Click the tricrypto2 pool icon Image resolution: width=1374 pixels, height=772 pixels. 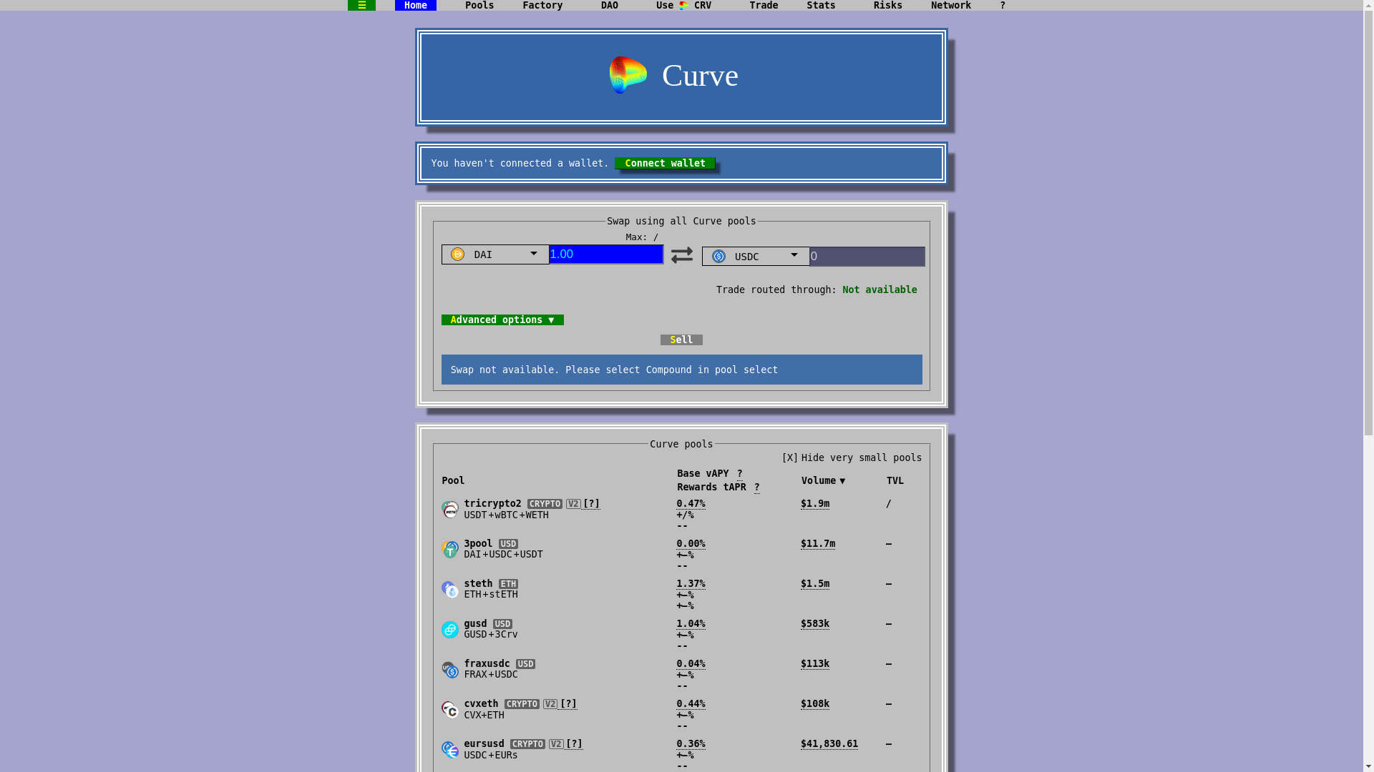click(x=450, y=509)
